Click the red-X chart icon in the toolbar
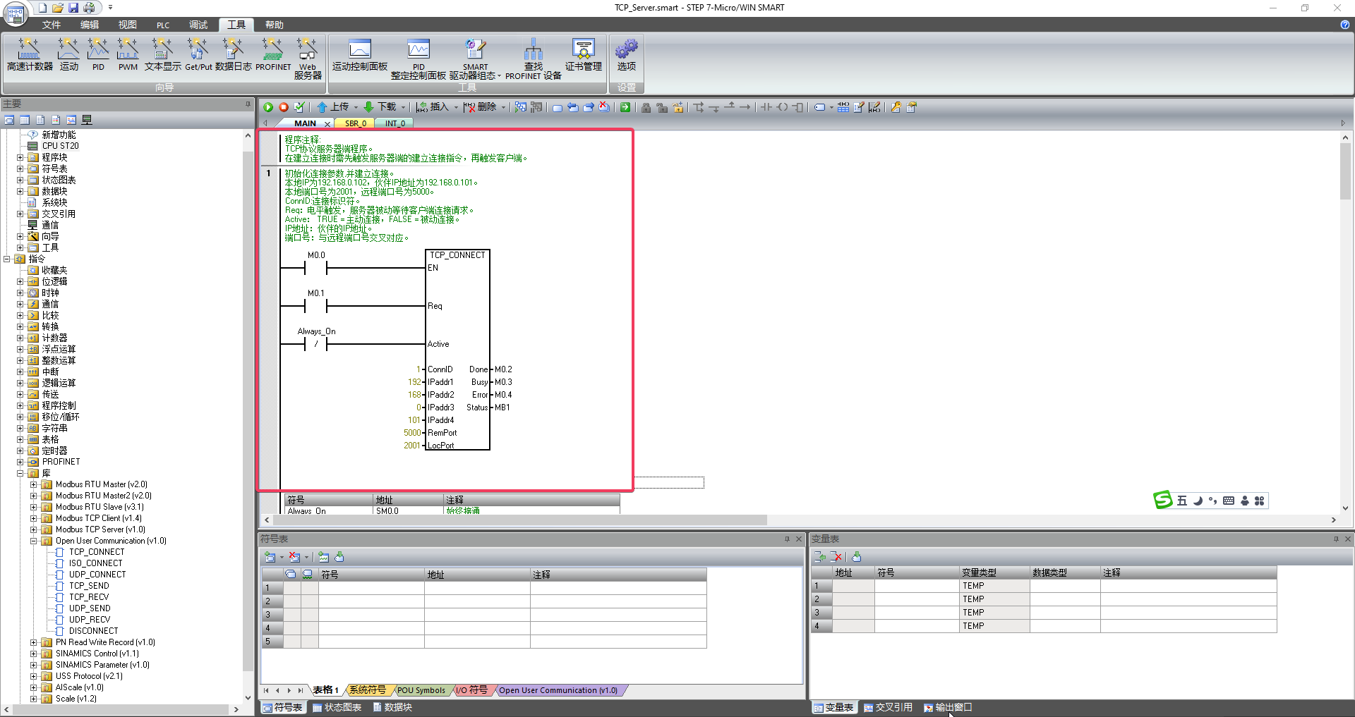Screen dimensions: 1355x717 604,107
